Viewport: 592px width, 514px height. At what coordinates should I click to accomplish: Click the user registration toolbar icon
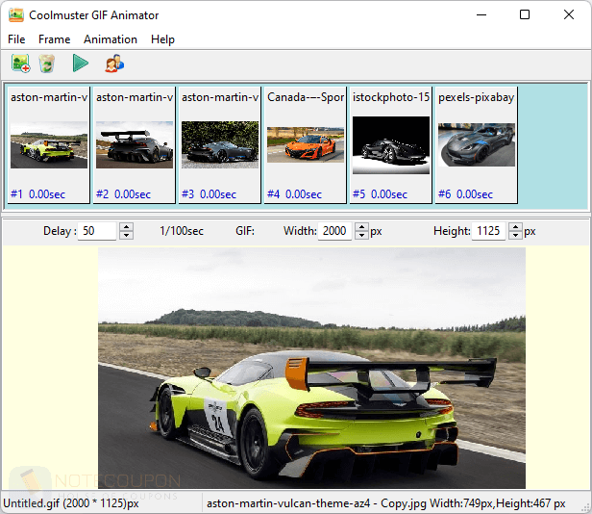[x=114, y=64]
